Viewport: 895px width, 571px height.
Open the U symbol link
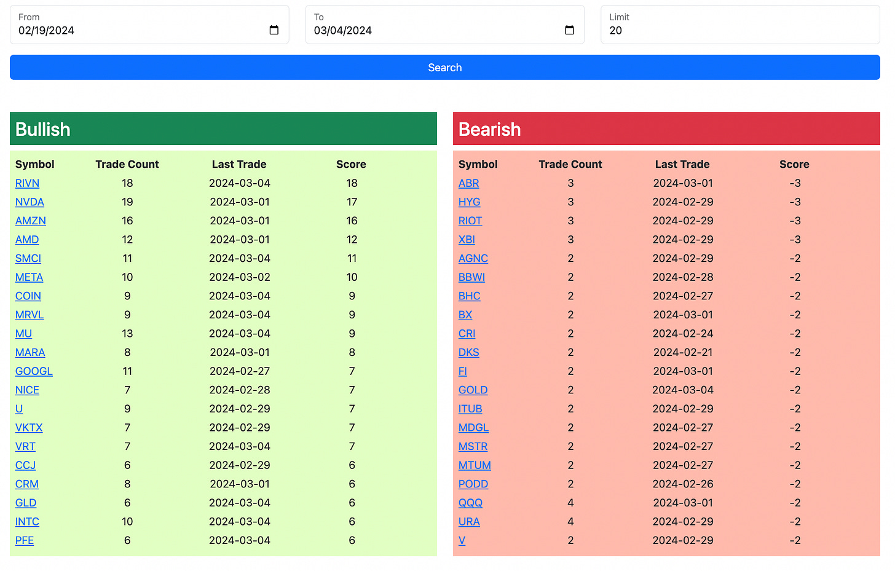19,409
